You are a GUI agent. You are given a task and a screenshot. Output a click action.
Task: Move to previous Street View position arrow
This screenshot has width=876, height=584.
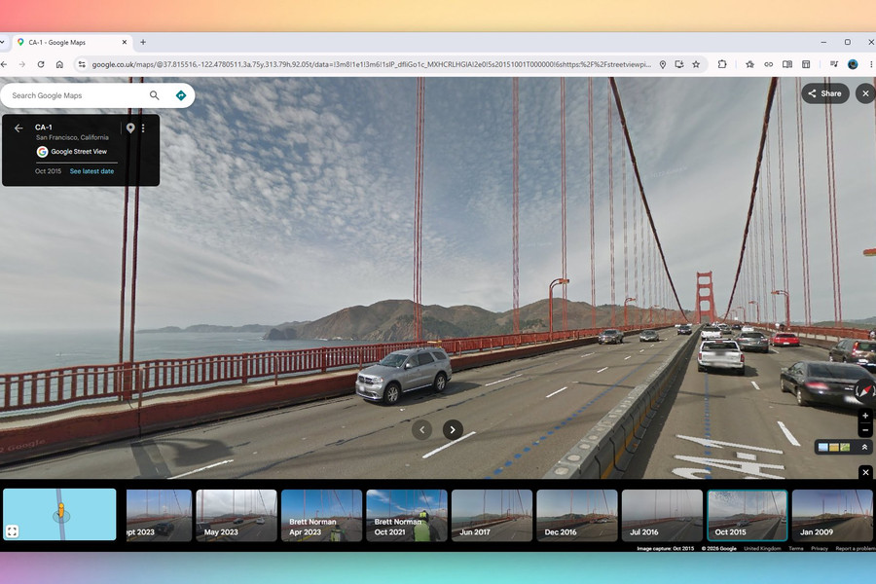pyautogui.click(x=421, y=430)
